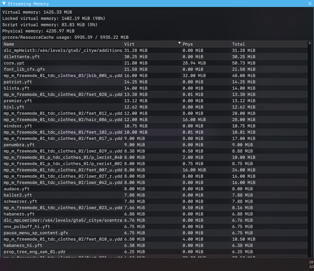This screenshot has width=314, height=271.
Task: Click the grcore/ResourceCache usage line
Action: click(x=65, y=37)
